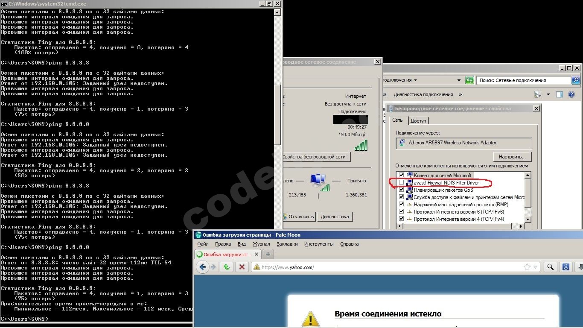
Task: Uncheck Протокол Интернета версии 6 (TCP/IPv6)
Action: click(401, 211)
